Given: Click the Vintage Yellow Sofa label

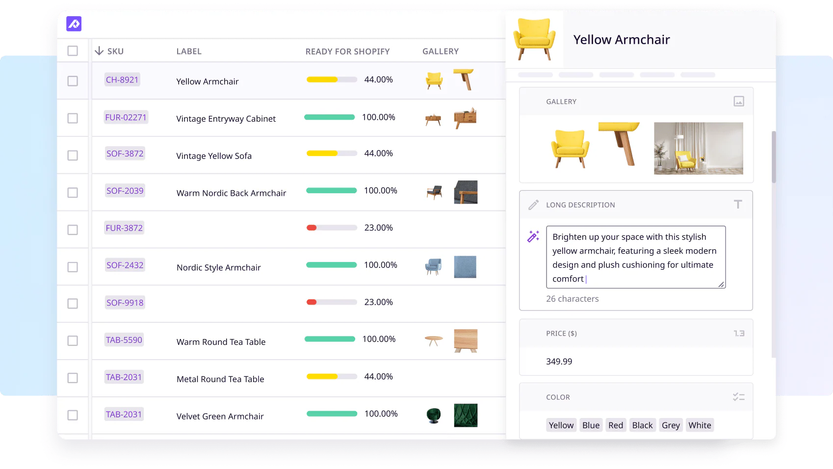Looking at the screenshot, I should pos(214,156).
